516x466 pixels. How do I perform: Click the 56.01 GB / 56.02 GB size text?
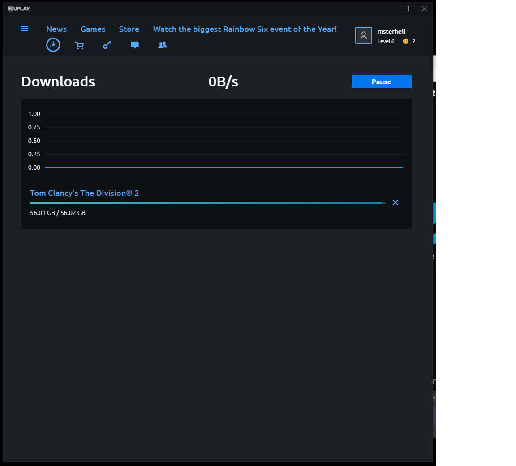[x=58, y=213]
